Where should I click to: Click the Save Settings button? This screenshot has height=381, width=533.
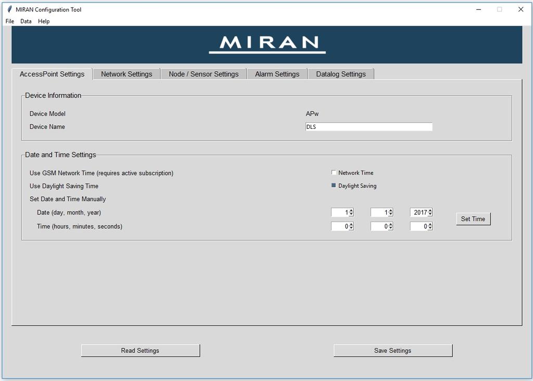(393, 350)
